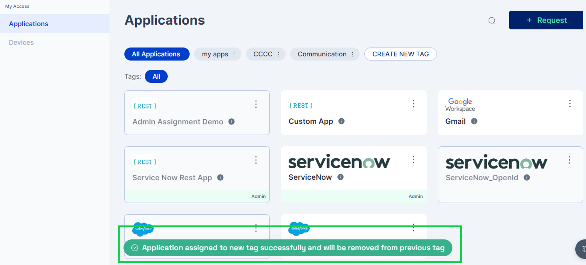Open options menu for CCCC tag
The height and width of the screenshot is (265, 586).
click(x=278, y=54)
